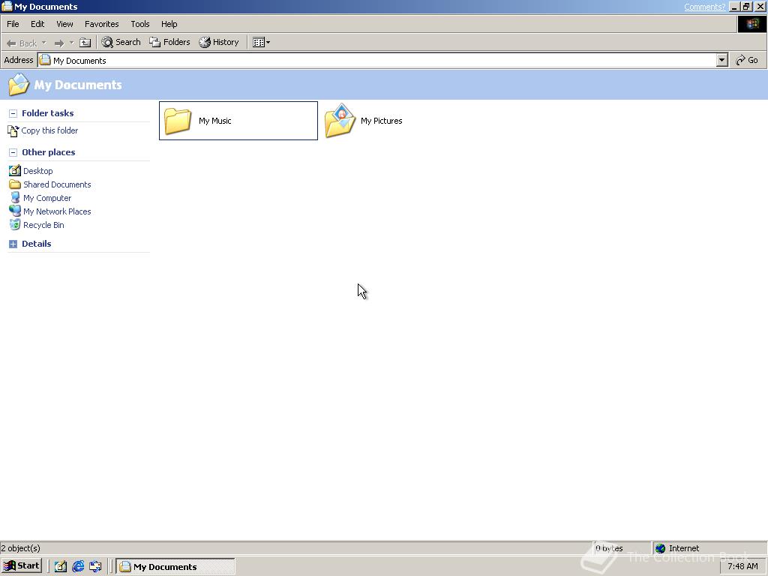Click the Desktop icon in sidebar
Image resolution: width=768 pixels, height=576 pixels.
(15, 170)
